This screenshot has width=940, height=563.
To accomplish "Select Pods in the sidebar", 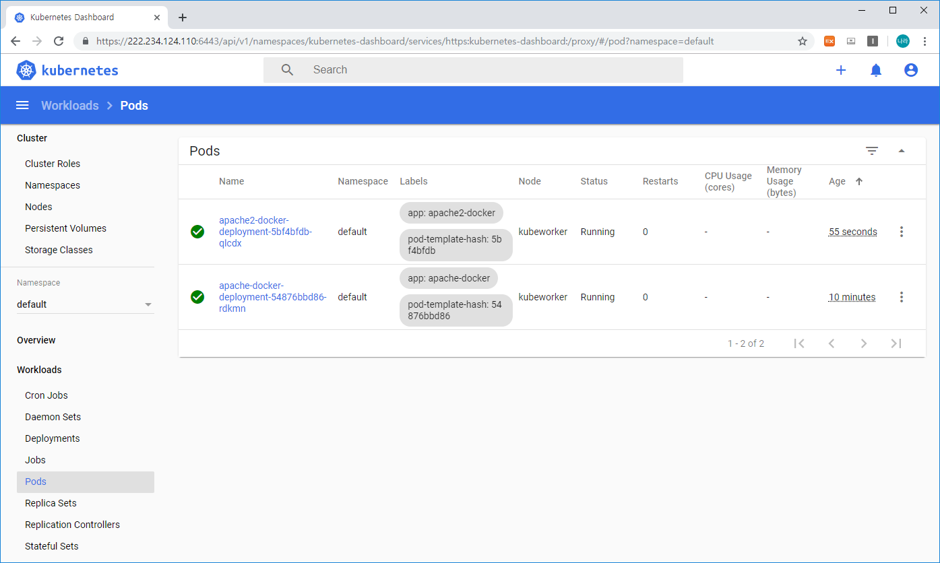I will click(86, 482).
